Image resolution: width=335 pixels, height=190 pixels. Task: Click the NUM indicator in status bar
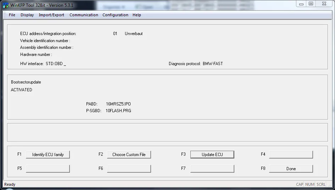click(x=310, y=184)
